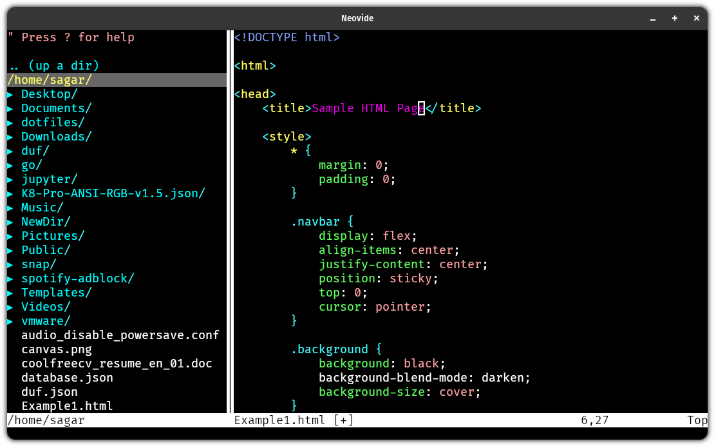This screenshot has width=716, height=448.
Task: Expand the Pictures folder arrow
Action: click(x=12, y=235)
